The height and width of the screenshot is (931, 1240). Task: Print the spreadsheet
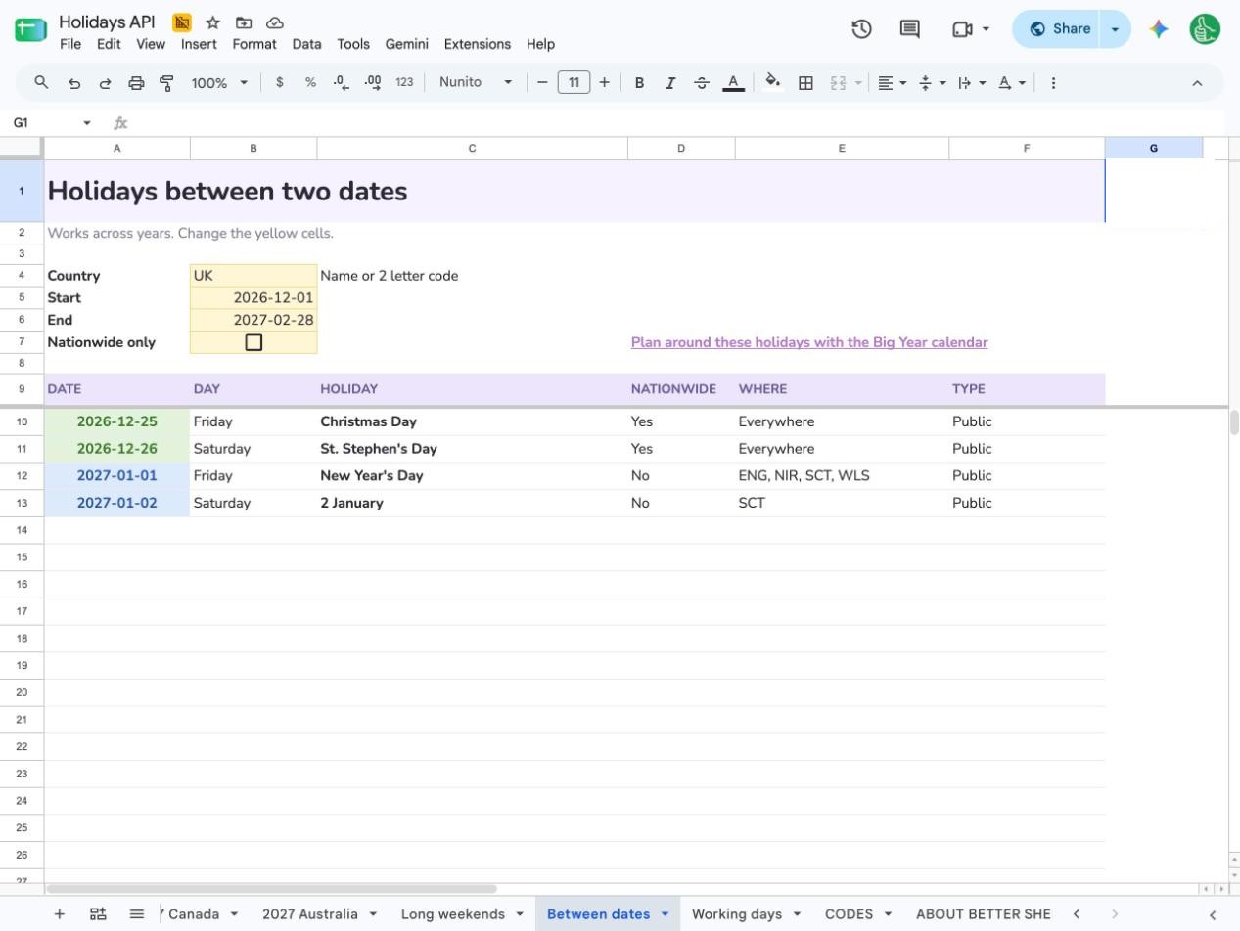click(136, 83)
